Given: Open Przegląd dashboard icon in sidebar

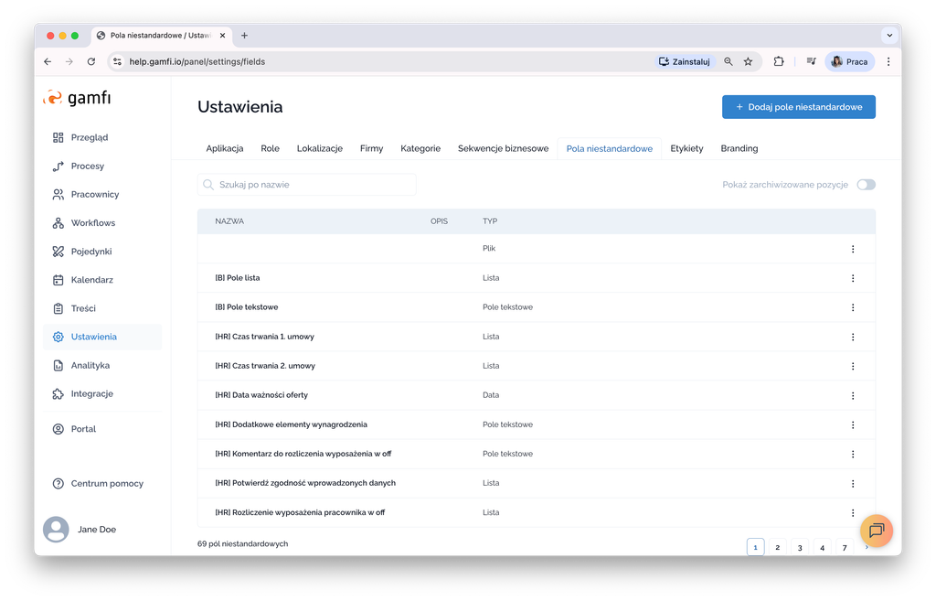Looking at the screenshot, I should pos(58,137).
